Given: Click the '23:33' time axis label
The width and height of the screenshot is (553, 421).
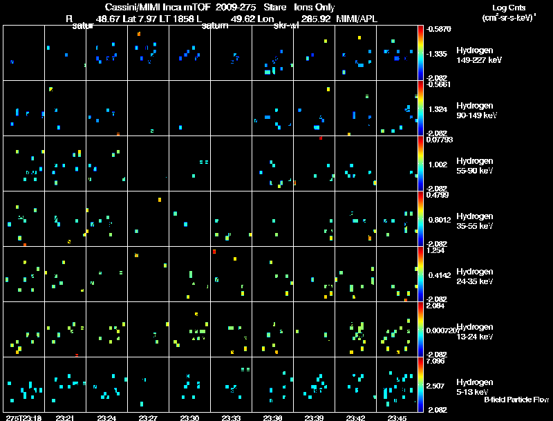Looking at the screenshot, I should click(231, 418).
